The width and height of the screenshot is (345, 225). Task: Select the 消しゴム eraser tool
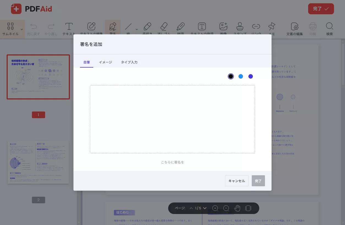click(164, 29)
